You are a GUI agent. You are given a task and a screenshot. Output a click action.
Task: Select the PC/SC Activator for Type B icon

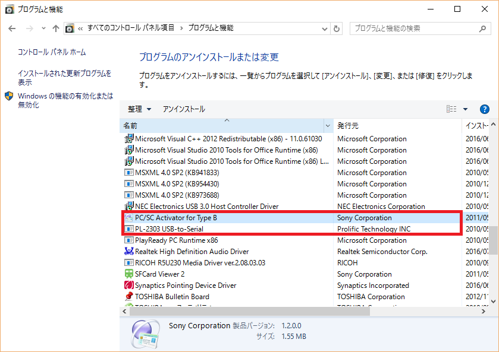(x=129, y=218)
